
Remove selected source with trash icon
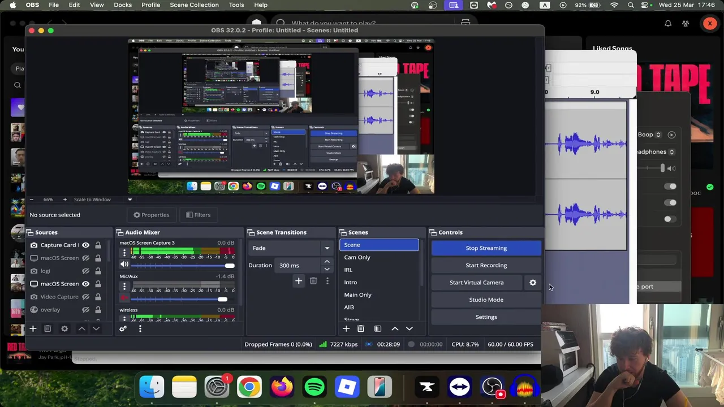click(48, 328)
